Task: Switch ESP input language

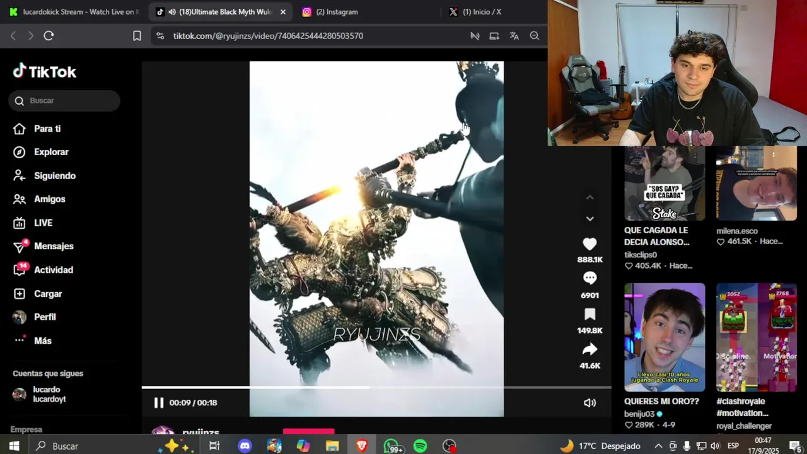Action: pyautogui.click(x=733, y=446)
